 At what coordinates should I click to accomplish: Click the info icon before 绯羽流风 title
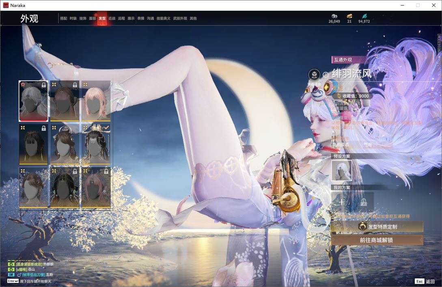(326, 75)
